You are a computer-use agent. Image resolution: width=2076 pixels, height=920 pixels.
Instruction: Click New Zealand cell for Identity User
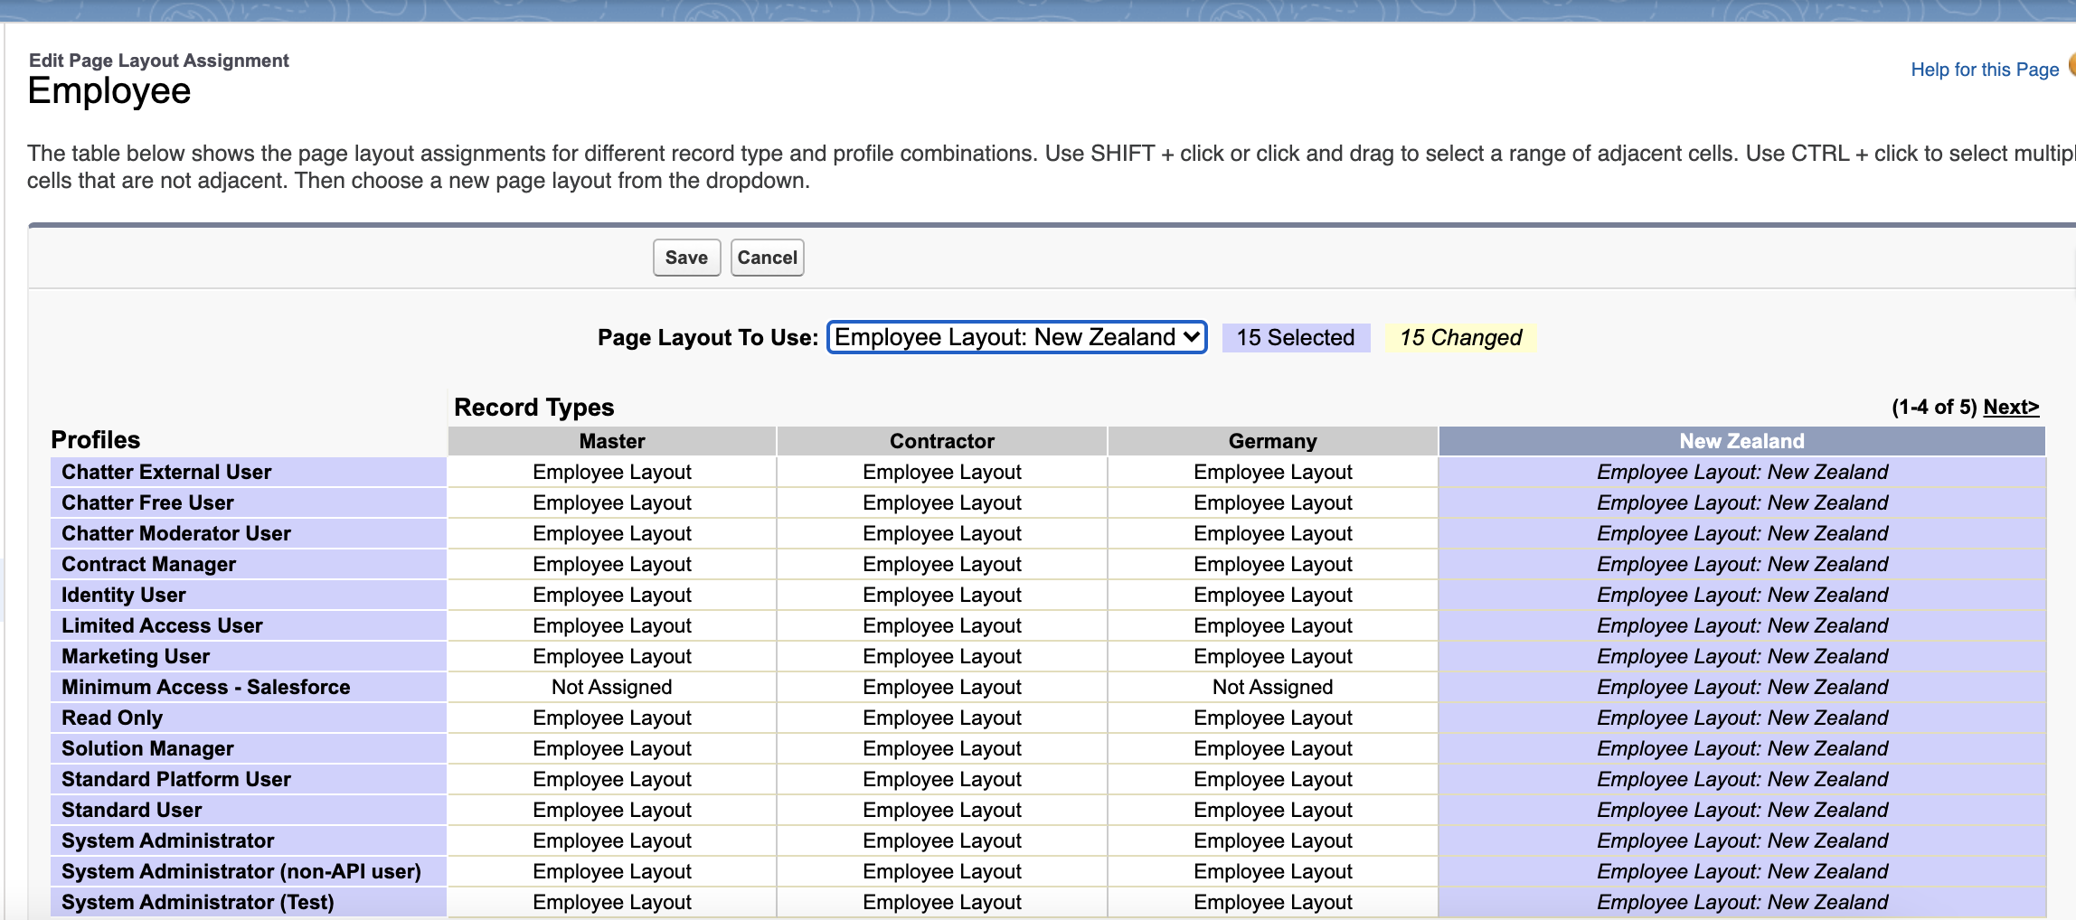coord(1741,595)
